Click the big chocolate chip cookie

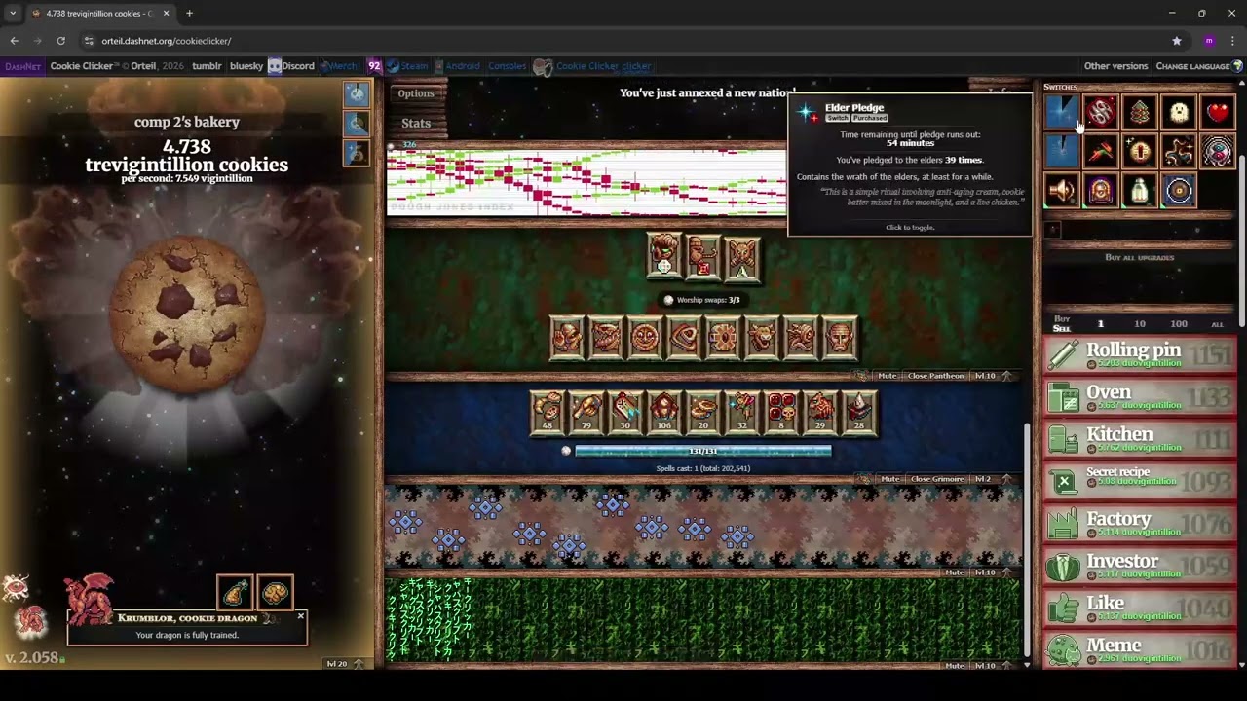tap(186, 314)
